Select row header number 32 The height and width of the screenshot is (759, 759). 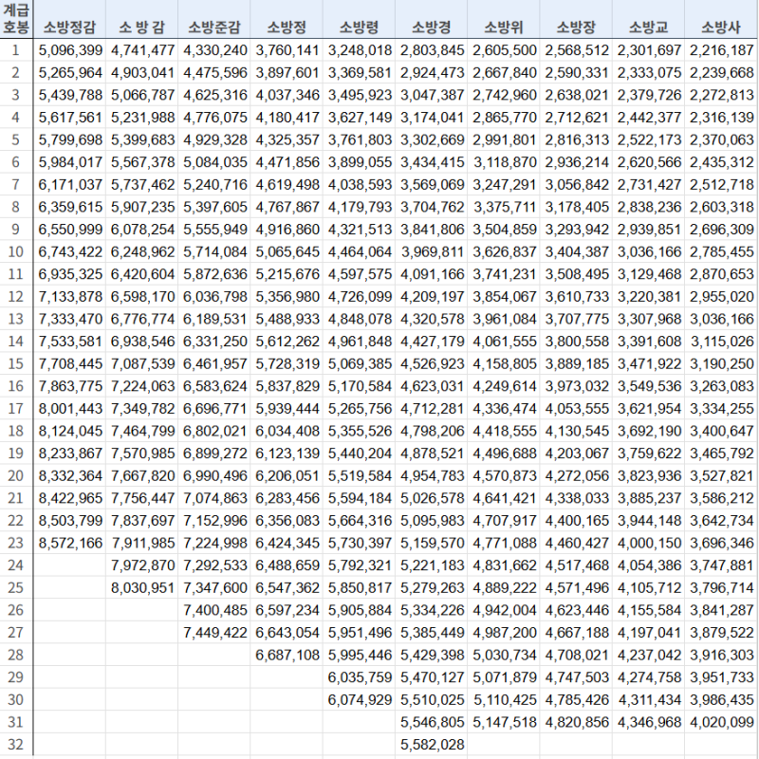click(16, 744)
